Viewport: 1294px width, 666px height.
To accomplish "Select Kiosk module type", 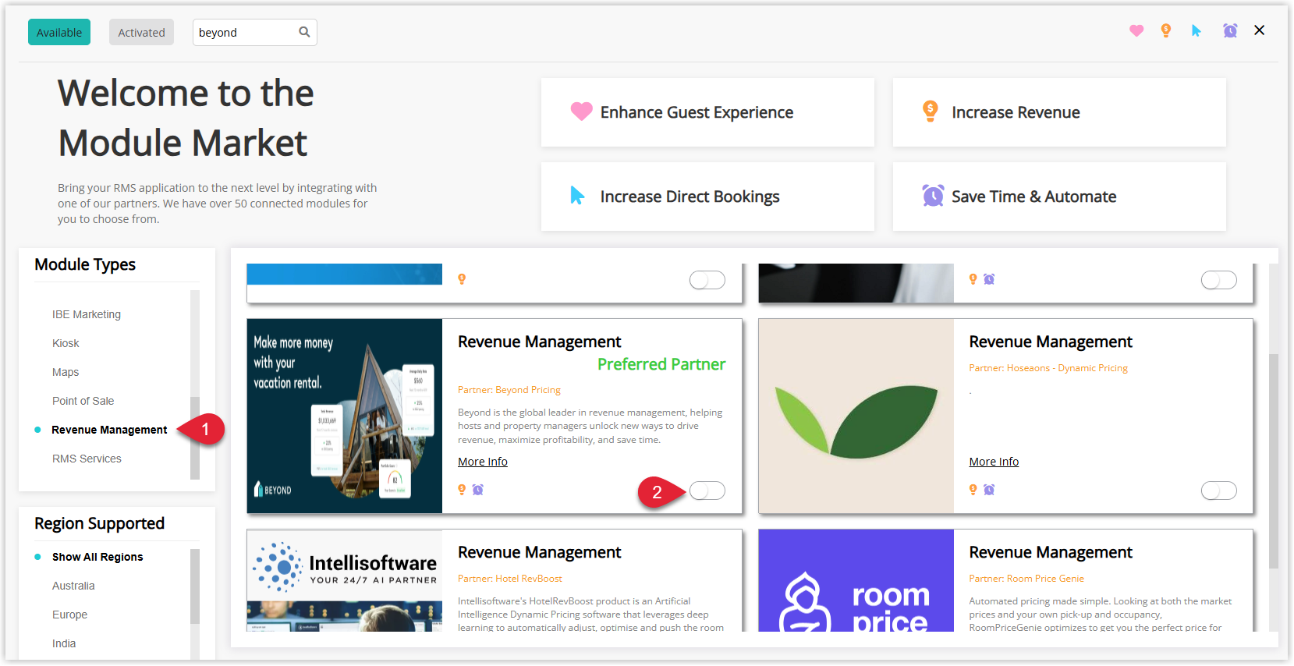I will coord(66,343).
